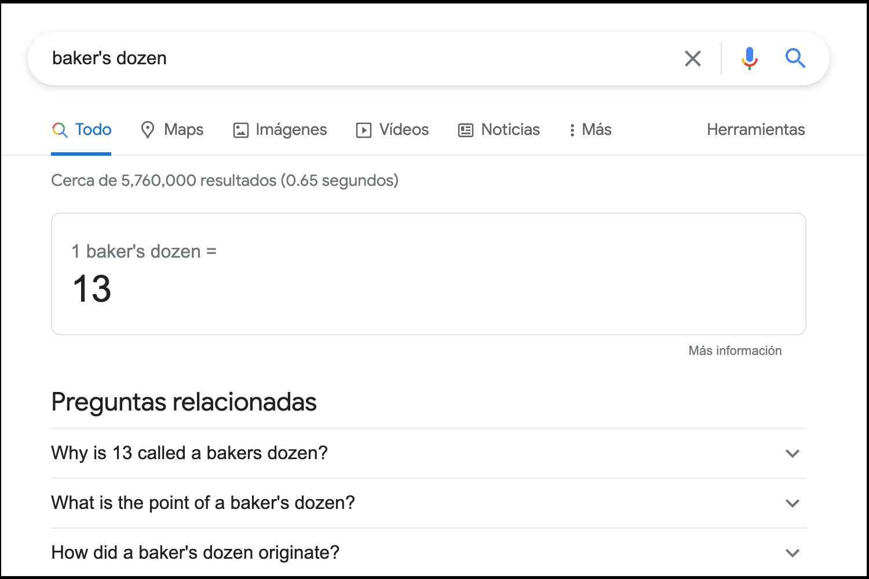Click the microphone icon for voice search

(749, 58)
